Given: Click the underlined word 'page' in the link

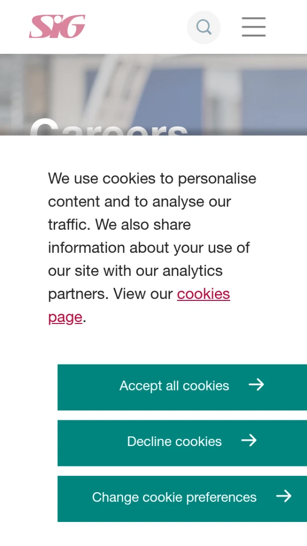Looking at the screenshot, I should pos(65,317).
